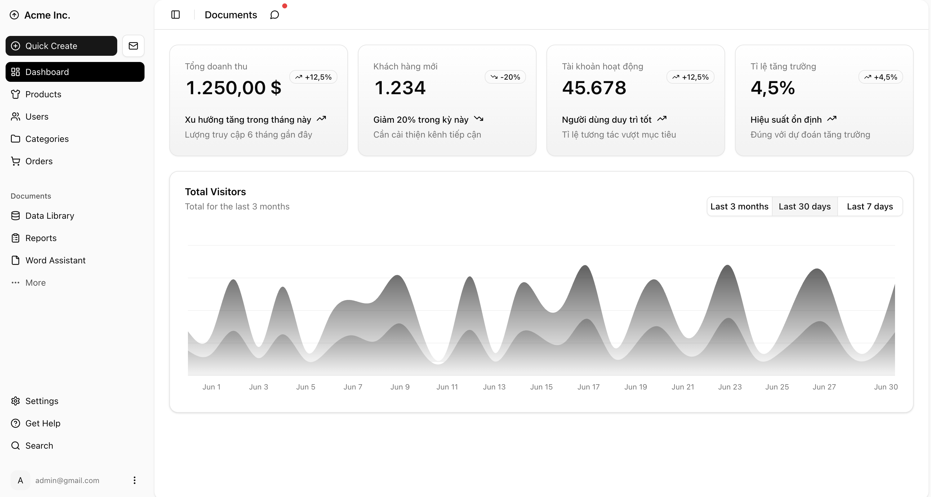The image size is (931, 497).
Task: Open the Categories menu item
Action: click(x=47, y=139)
